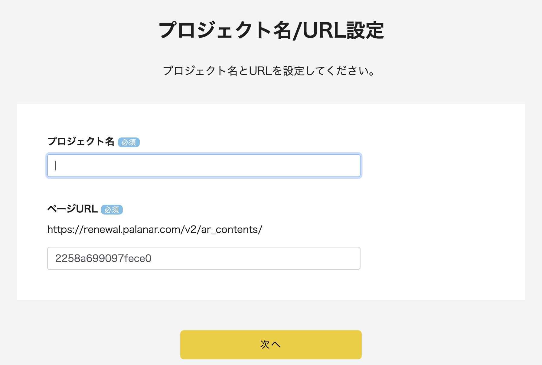Viewport: 542px width, 365px height.
Task: Click the instruction text below the heading
Action: tap(269, 71)
